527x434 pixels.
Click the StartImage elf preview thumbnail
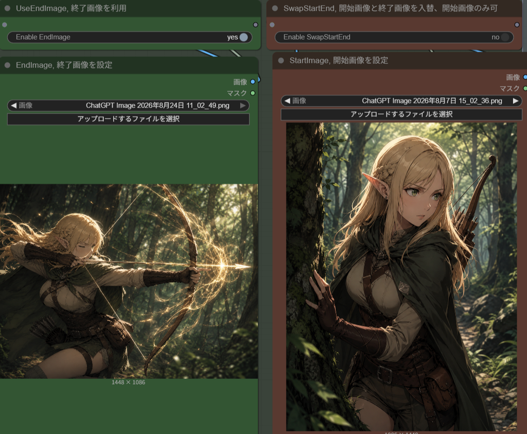401,276
